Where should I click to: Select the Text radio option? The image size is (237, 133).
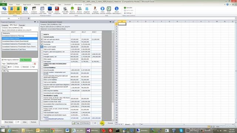[x=31, y=67]
